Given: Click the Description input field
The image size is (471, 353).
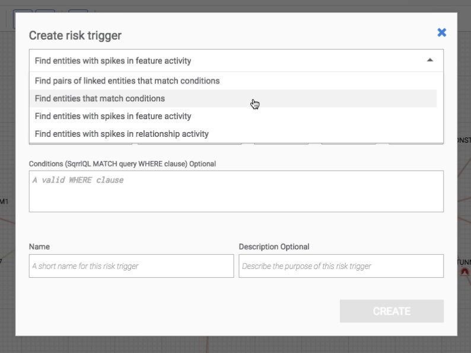Looking at the screenshot, I should (x=341, y=266).
